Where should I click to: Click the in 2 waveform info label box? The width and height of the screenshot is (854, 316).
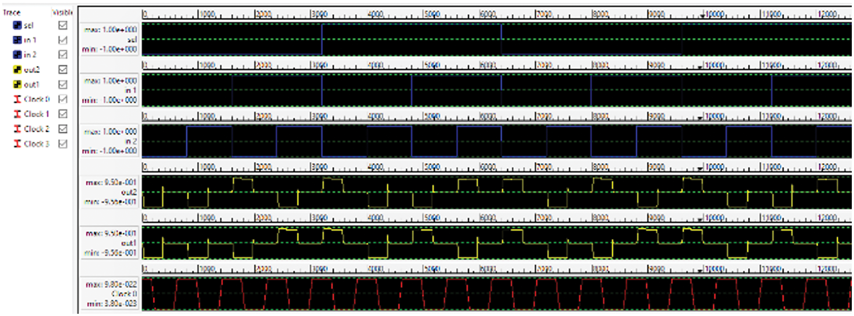[x=110, y=141]
